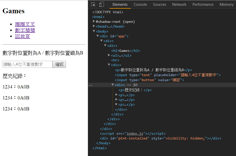Collapse the body element node
This screenshot has height=156, width=236.
click(94, 31)
